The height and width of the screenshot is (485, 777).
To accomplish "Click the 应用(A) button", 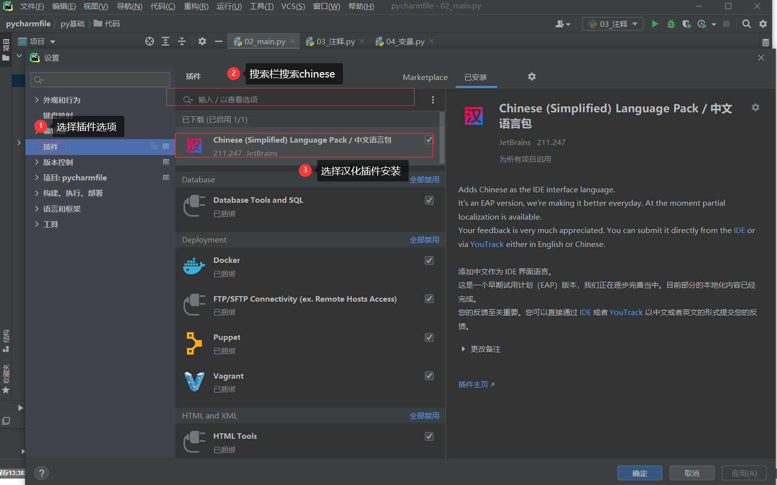I will click(x=744, y=473).
